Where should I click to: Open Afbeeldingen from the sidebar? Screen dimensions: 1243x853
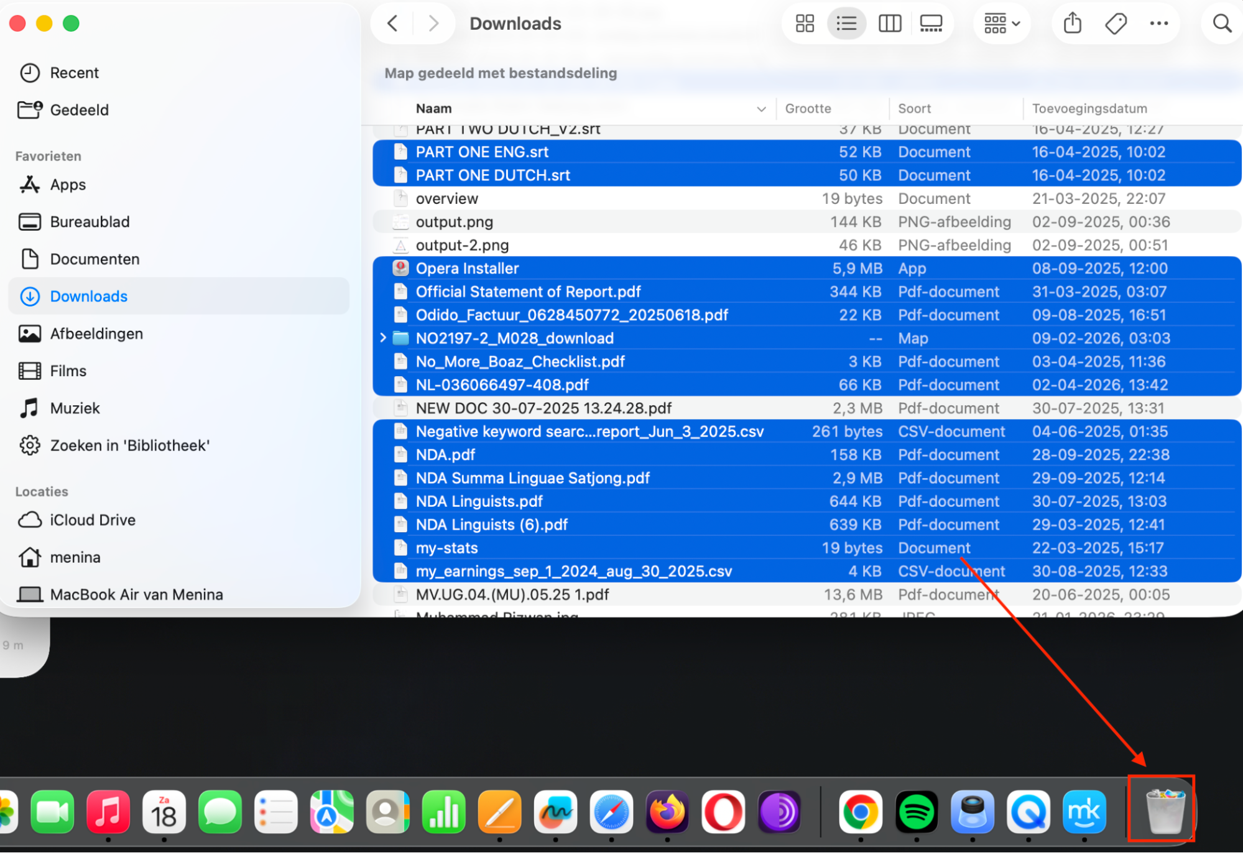click(96, 333)
